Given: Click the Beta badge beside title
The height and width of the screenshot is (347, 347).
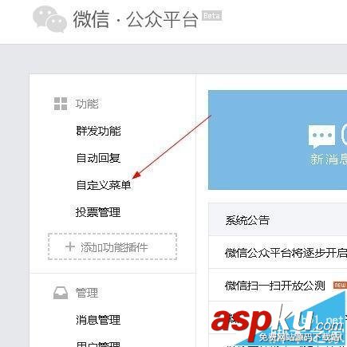Looking at the screenshot, I should pyautogui.click(x=211, y=16).
